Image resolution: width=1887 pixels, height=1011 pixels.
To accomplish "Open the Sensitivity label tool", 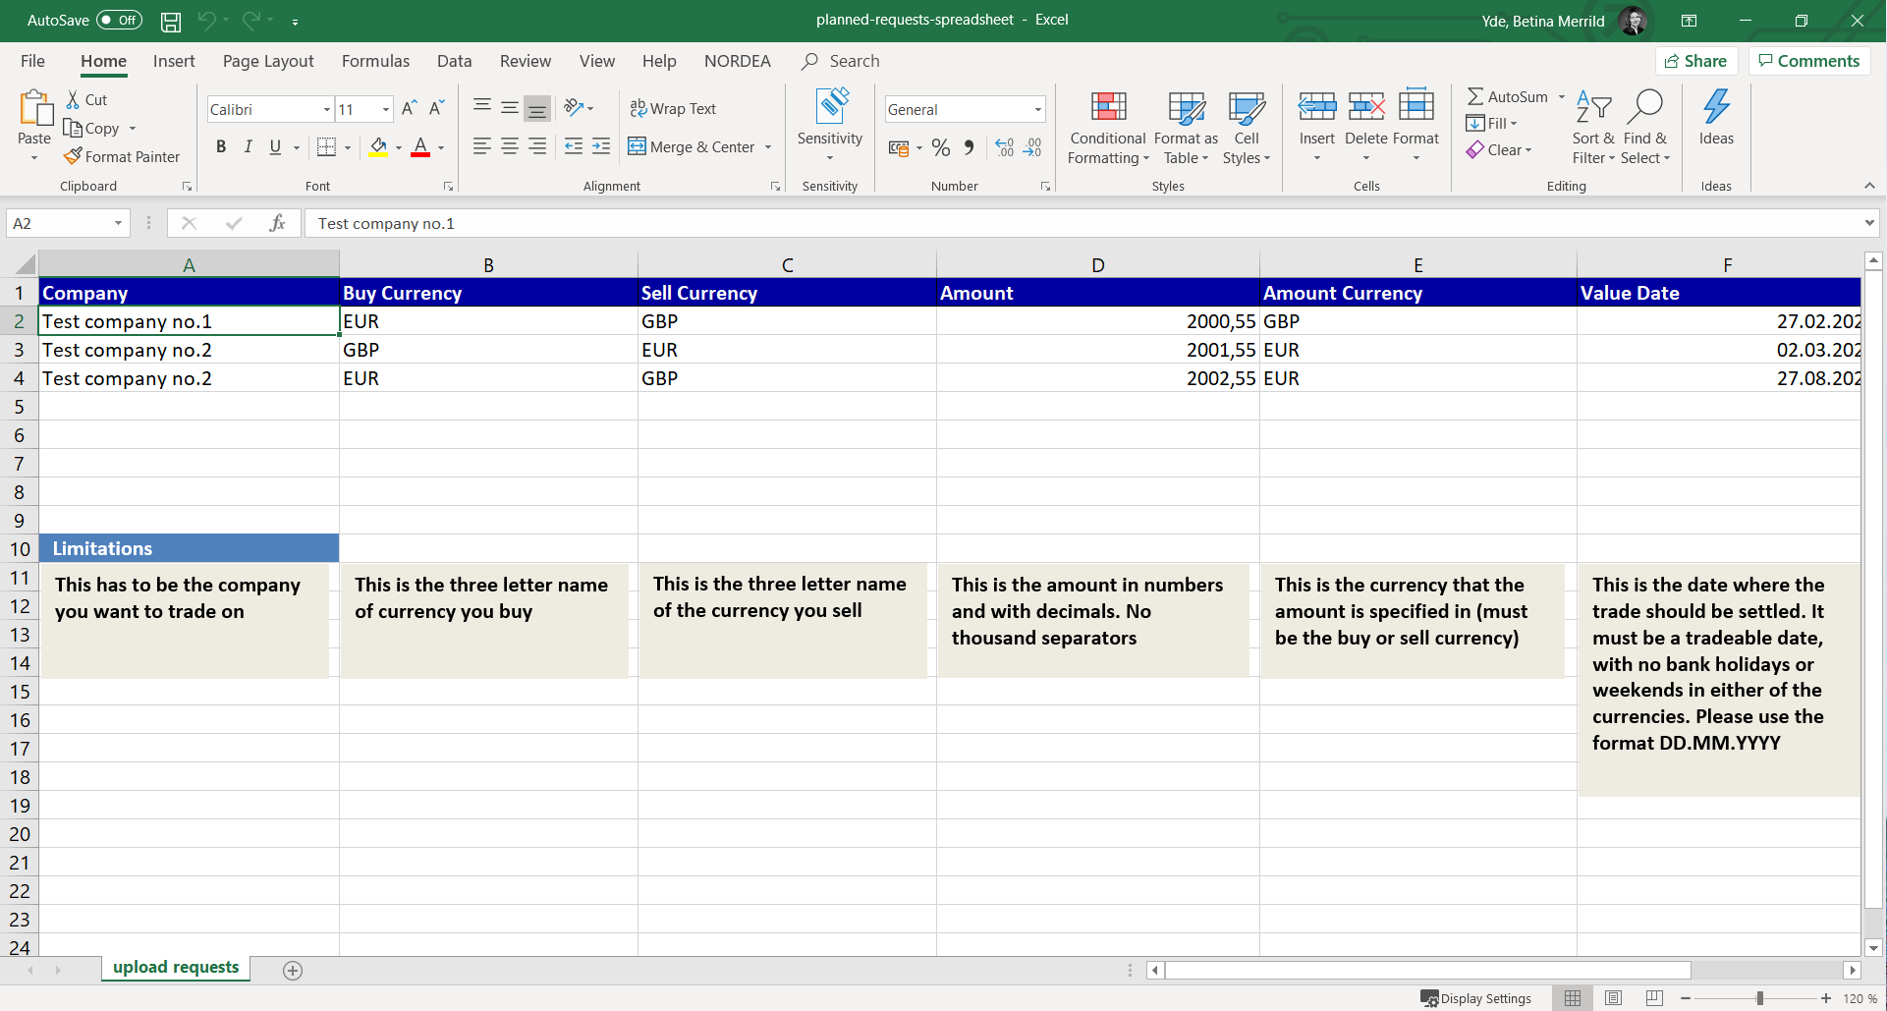I will [830, 125].
